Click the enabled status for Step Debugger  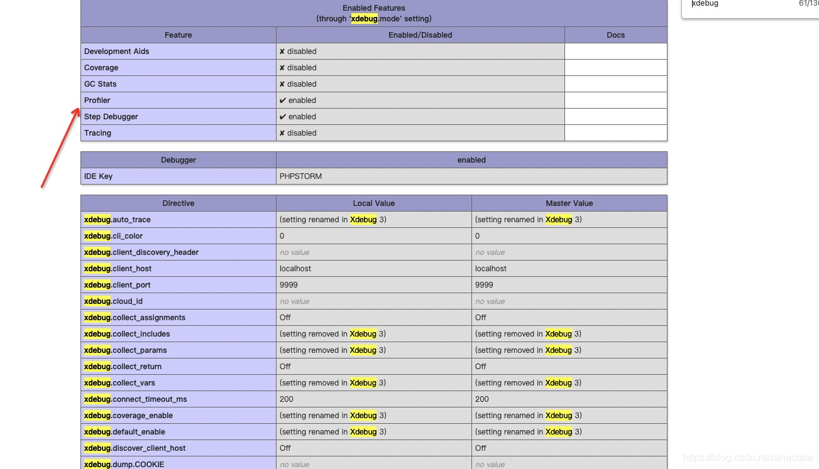[x=298, y=117]
